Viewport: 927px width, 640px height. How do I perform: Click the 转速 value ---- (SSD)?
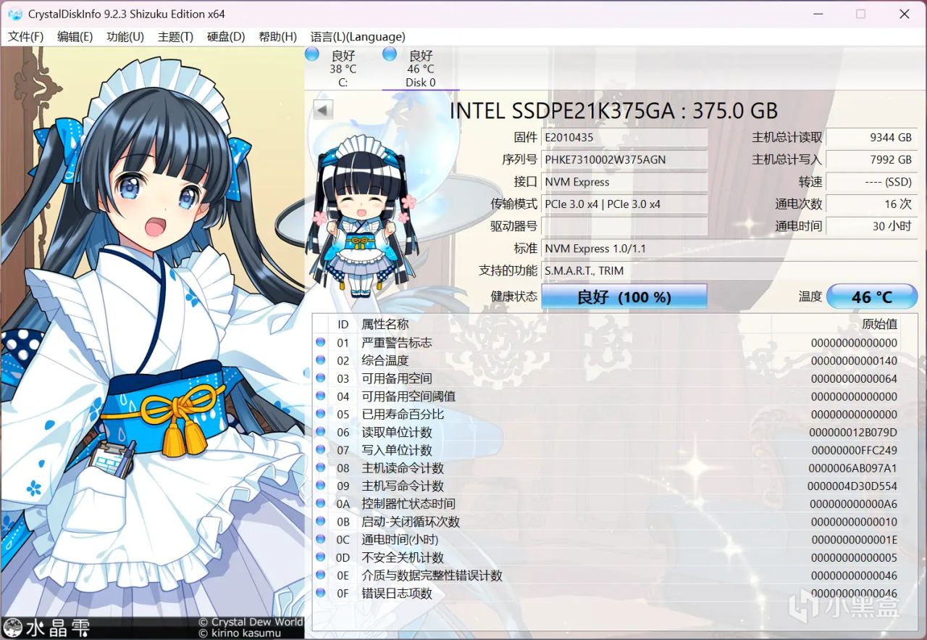[872, 182]
